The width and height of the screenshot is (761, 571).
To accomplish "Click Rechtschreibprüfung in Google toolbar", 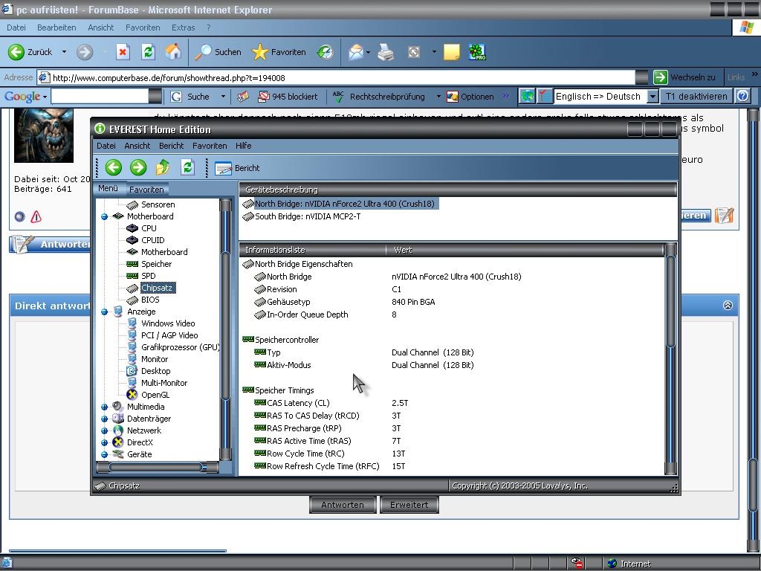I will [x=380, y=97].
